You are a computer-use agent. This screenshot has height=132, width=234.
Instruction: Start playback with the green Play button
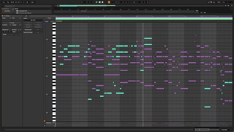click(x=97, y=2)
